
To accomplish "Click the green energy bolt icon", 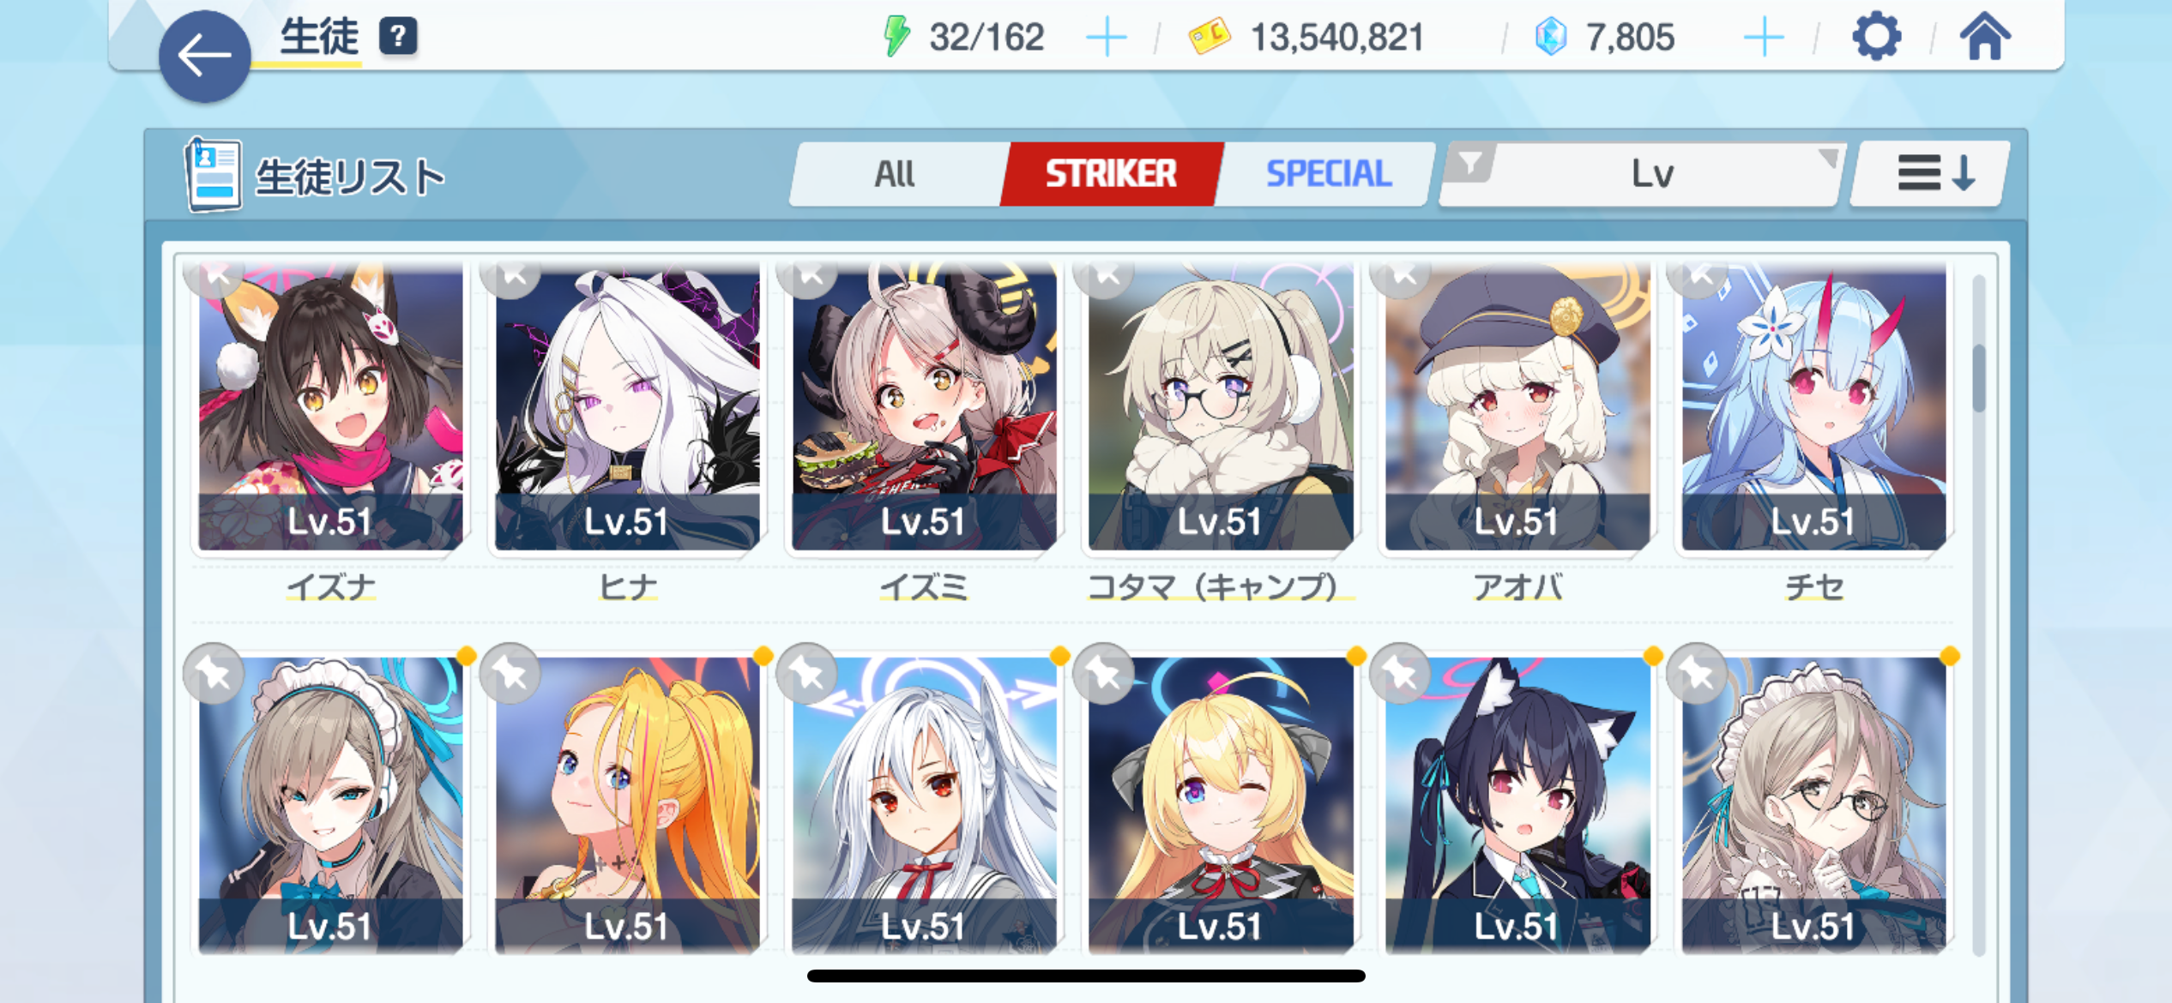I will click(x=896, y=37).
